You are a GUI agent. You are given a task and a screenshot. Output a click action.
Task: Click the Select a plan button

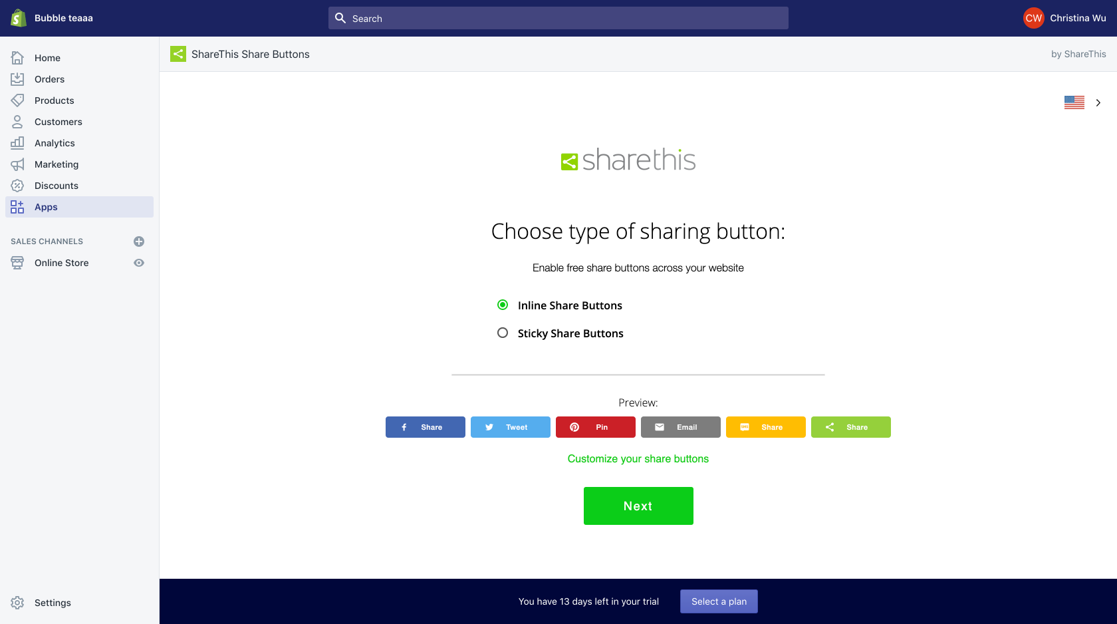[719, 601]
